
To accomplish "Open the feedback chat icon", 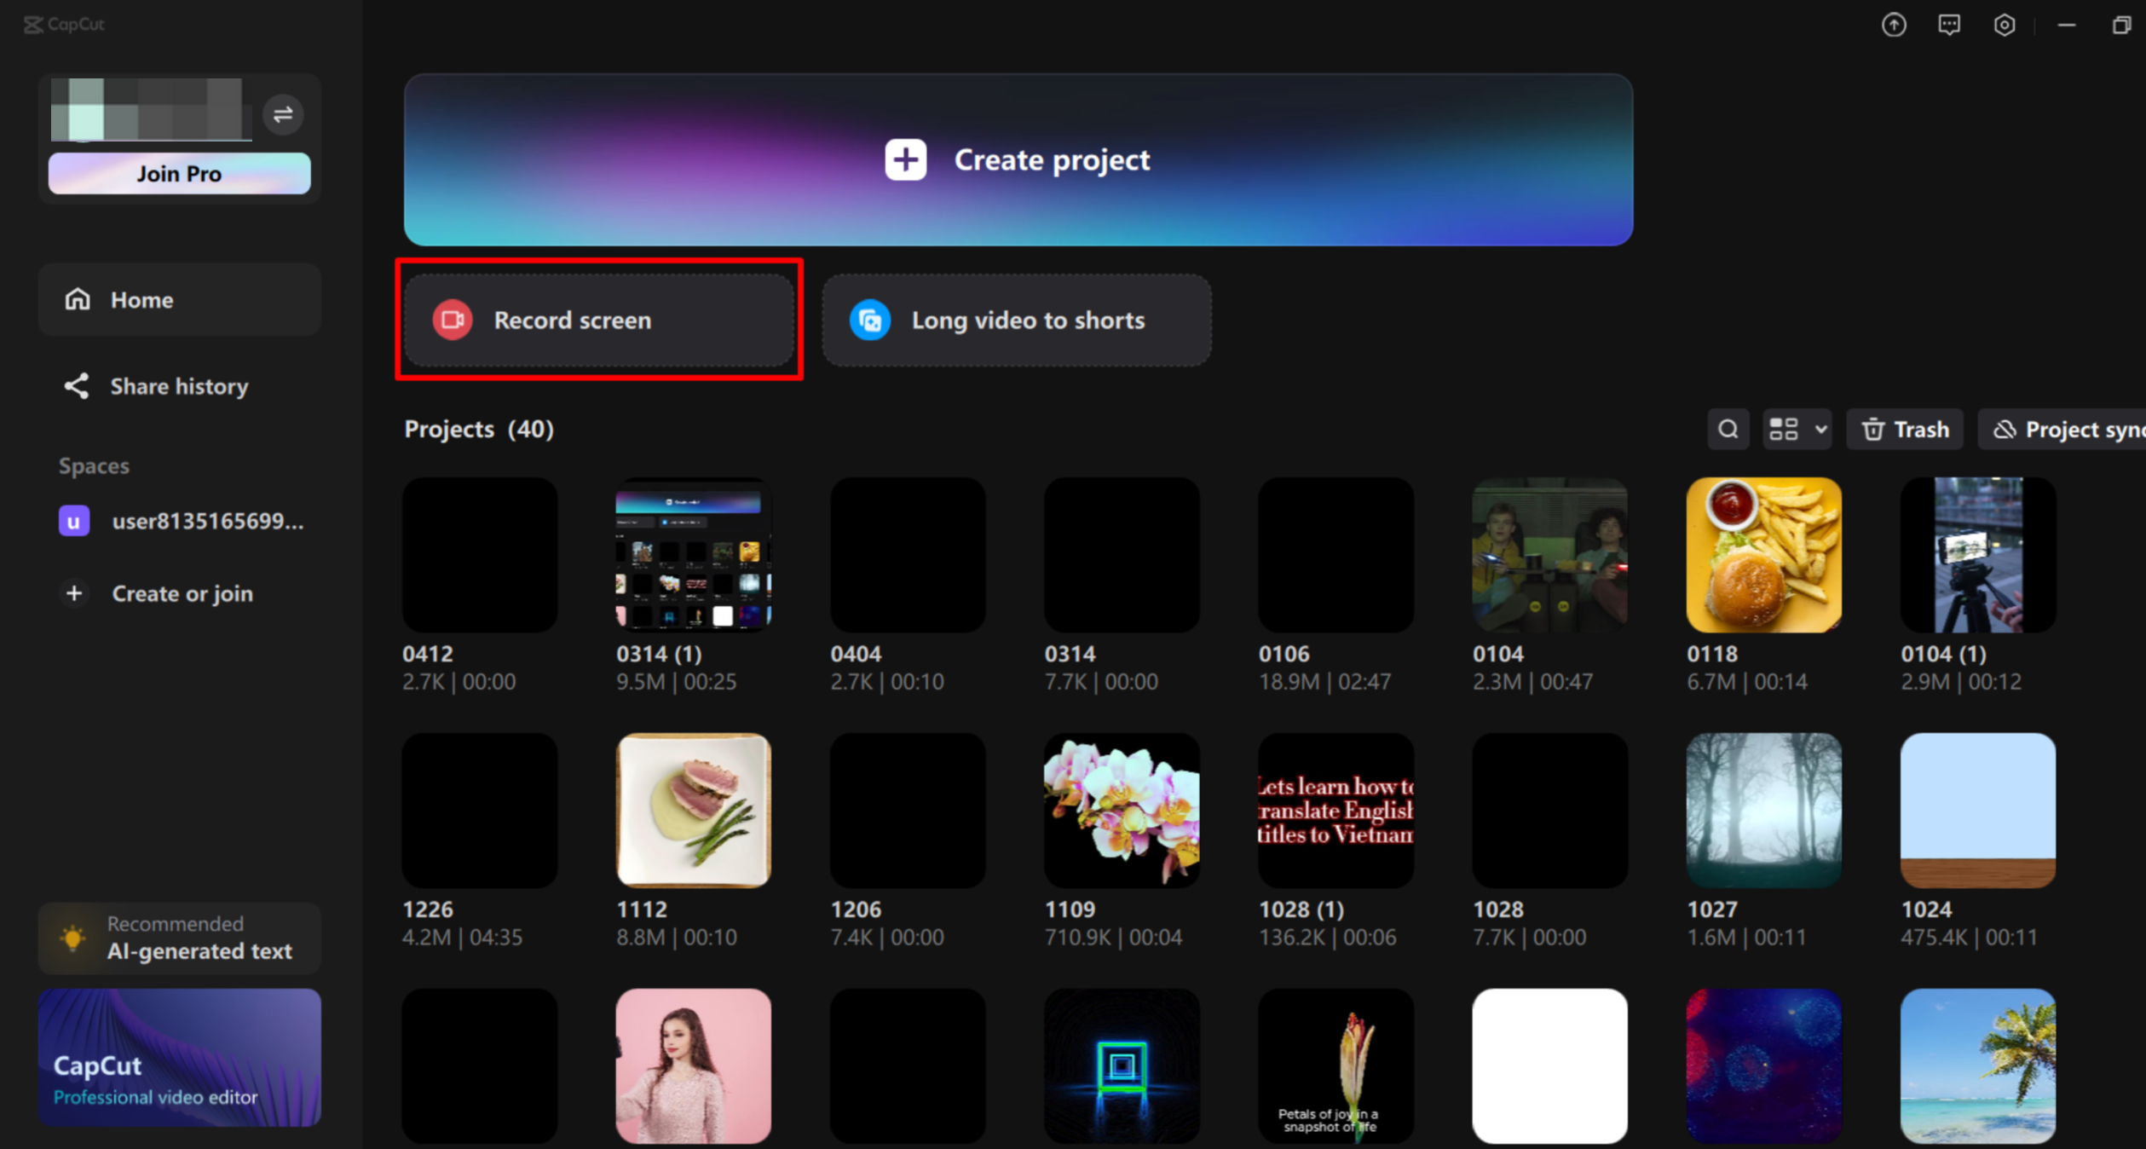I will click(x=1949, y=25).
